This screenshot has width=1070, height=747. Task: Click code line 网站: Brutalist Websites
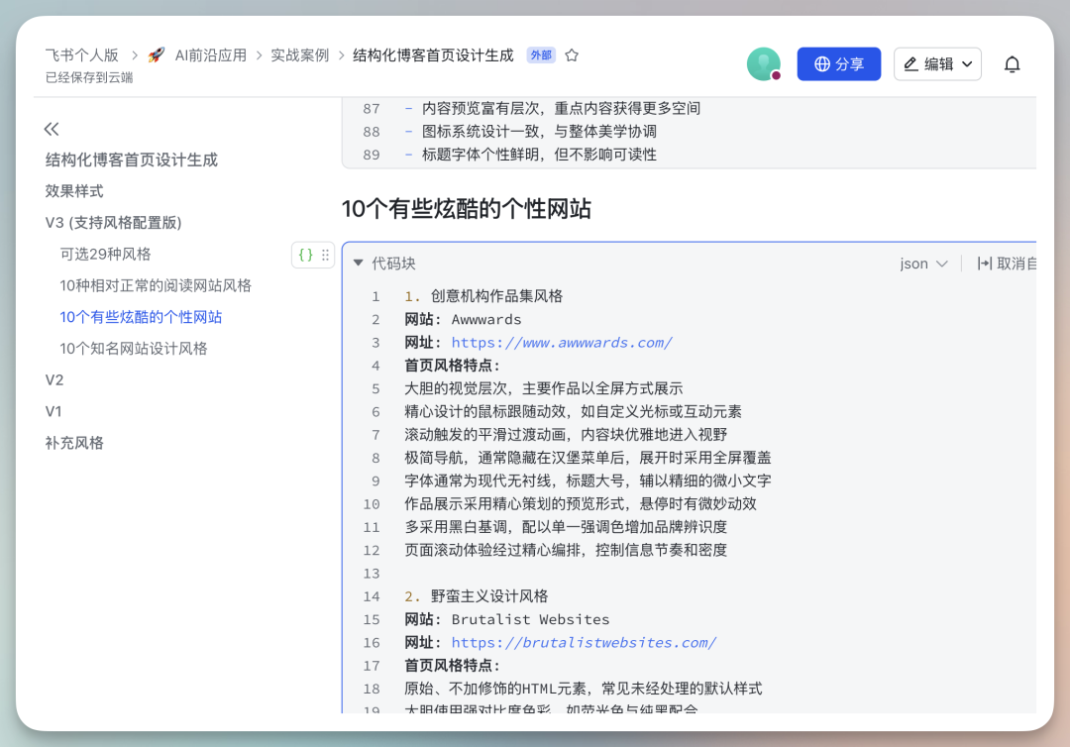507,619
